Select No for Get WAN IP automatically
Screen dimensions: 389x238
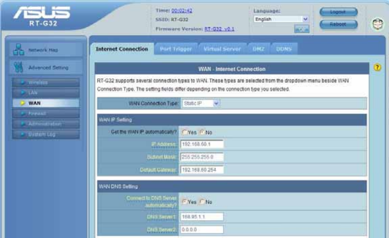(202, 132)
